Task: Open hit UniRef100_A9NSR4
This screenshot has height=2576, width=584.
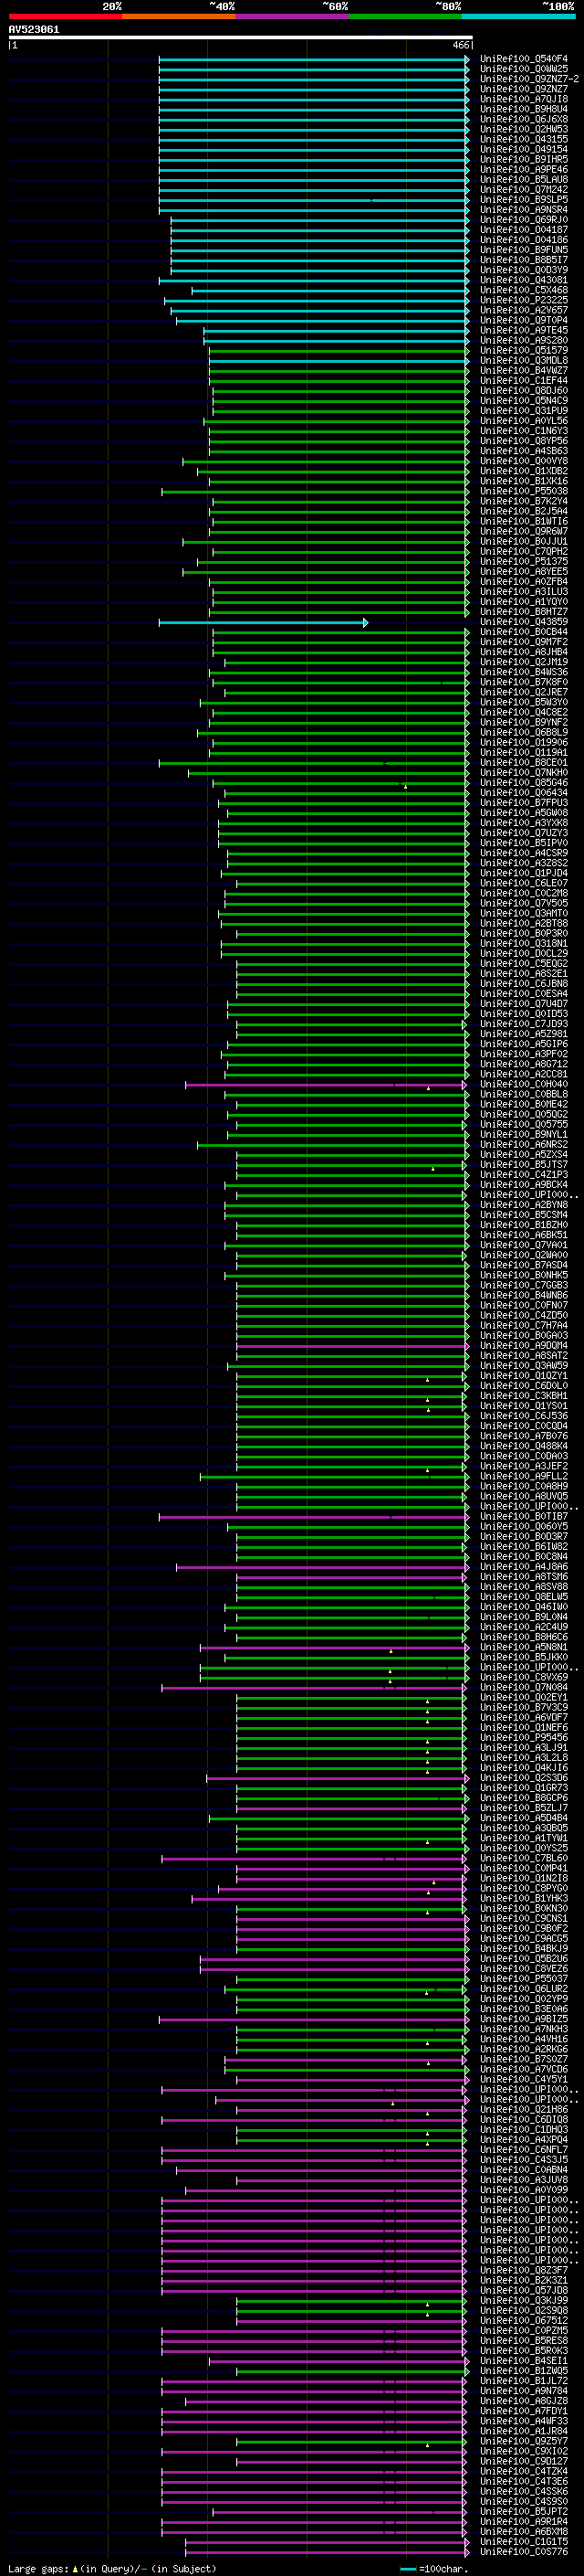Action: [x=523, y=210]
